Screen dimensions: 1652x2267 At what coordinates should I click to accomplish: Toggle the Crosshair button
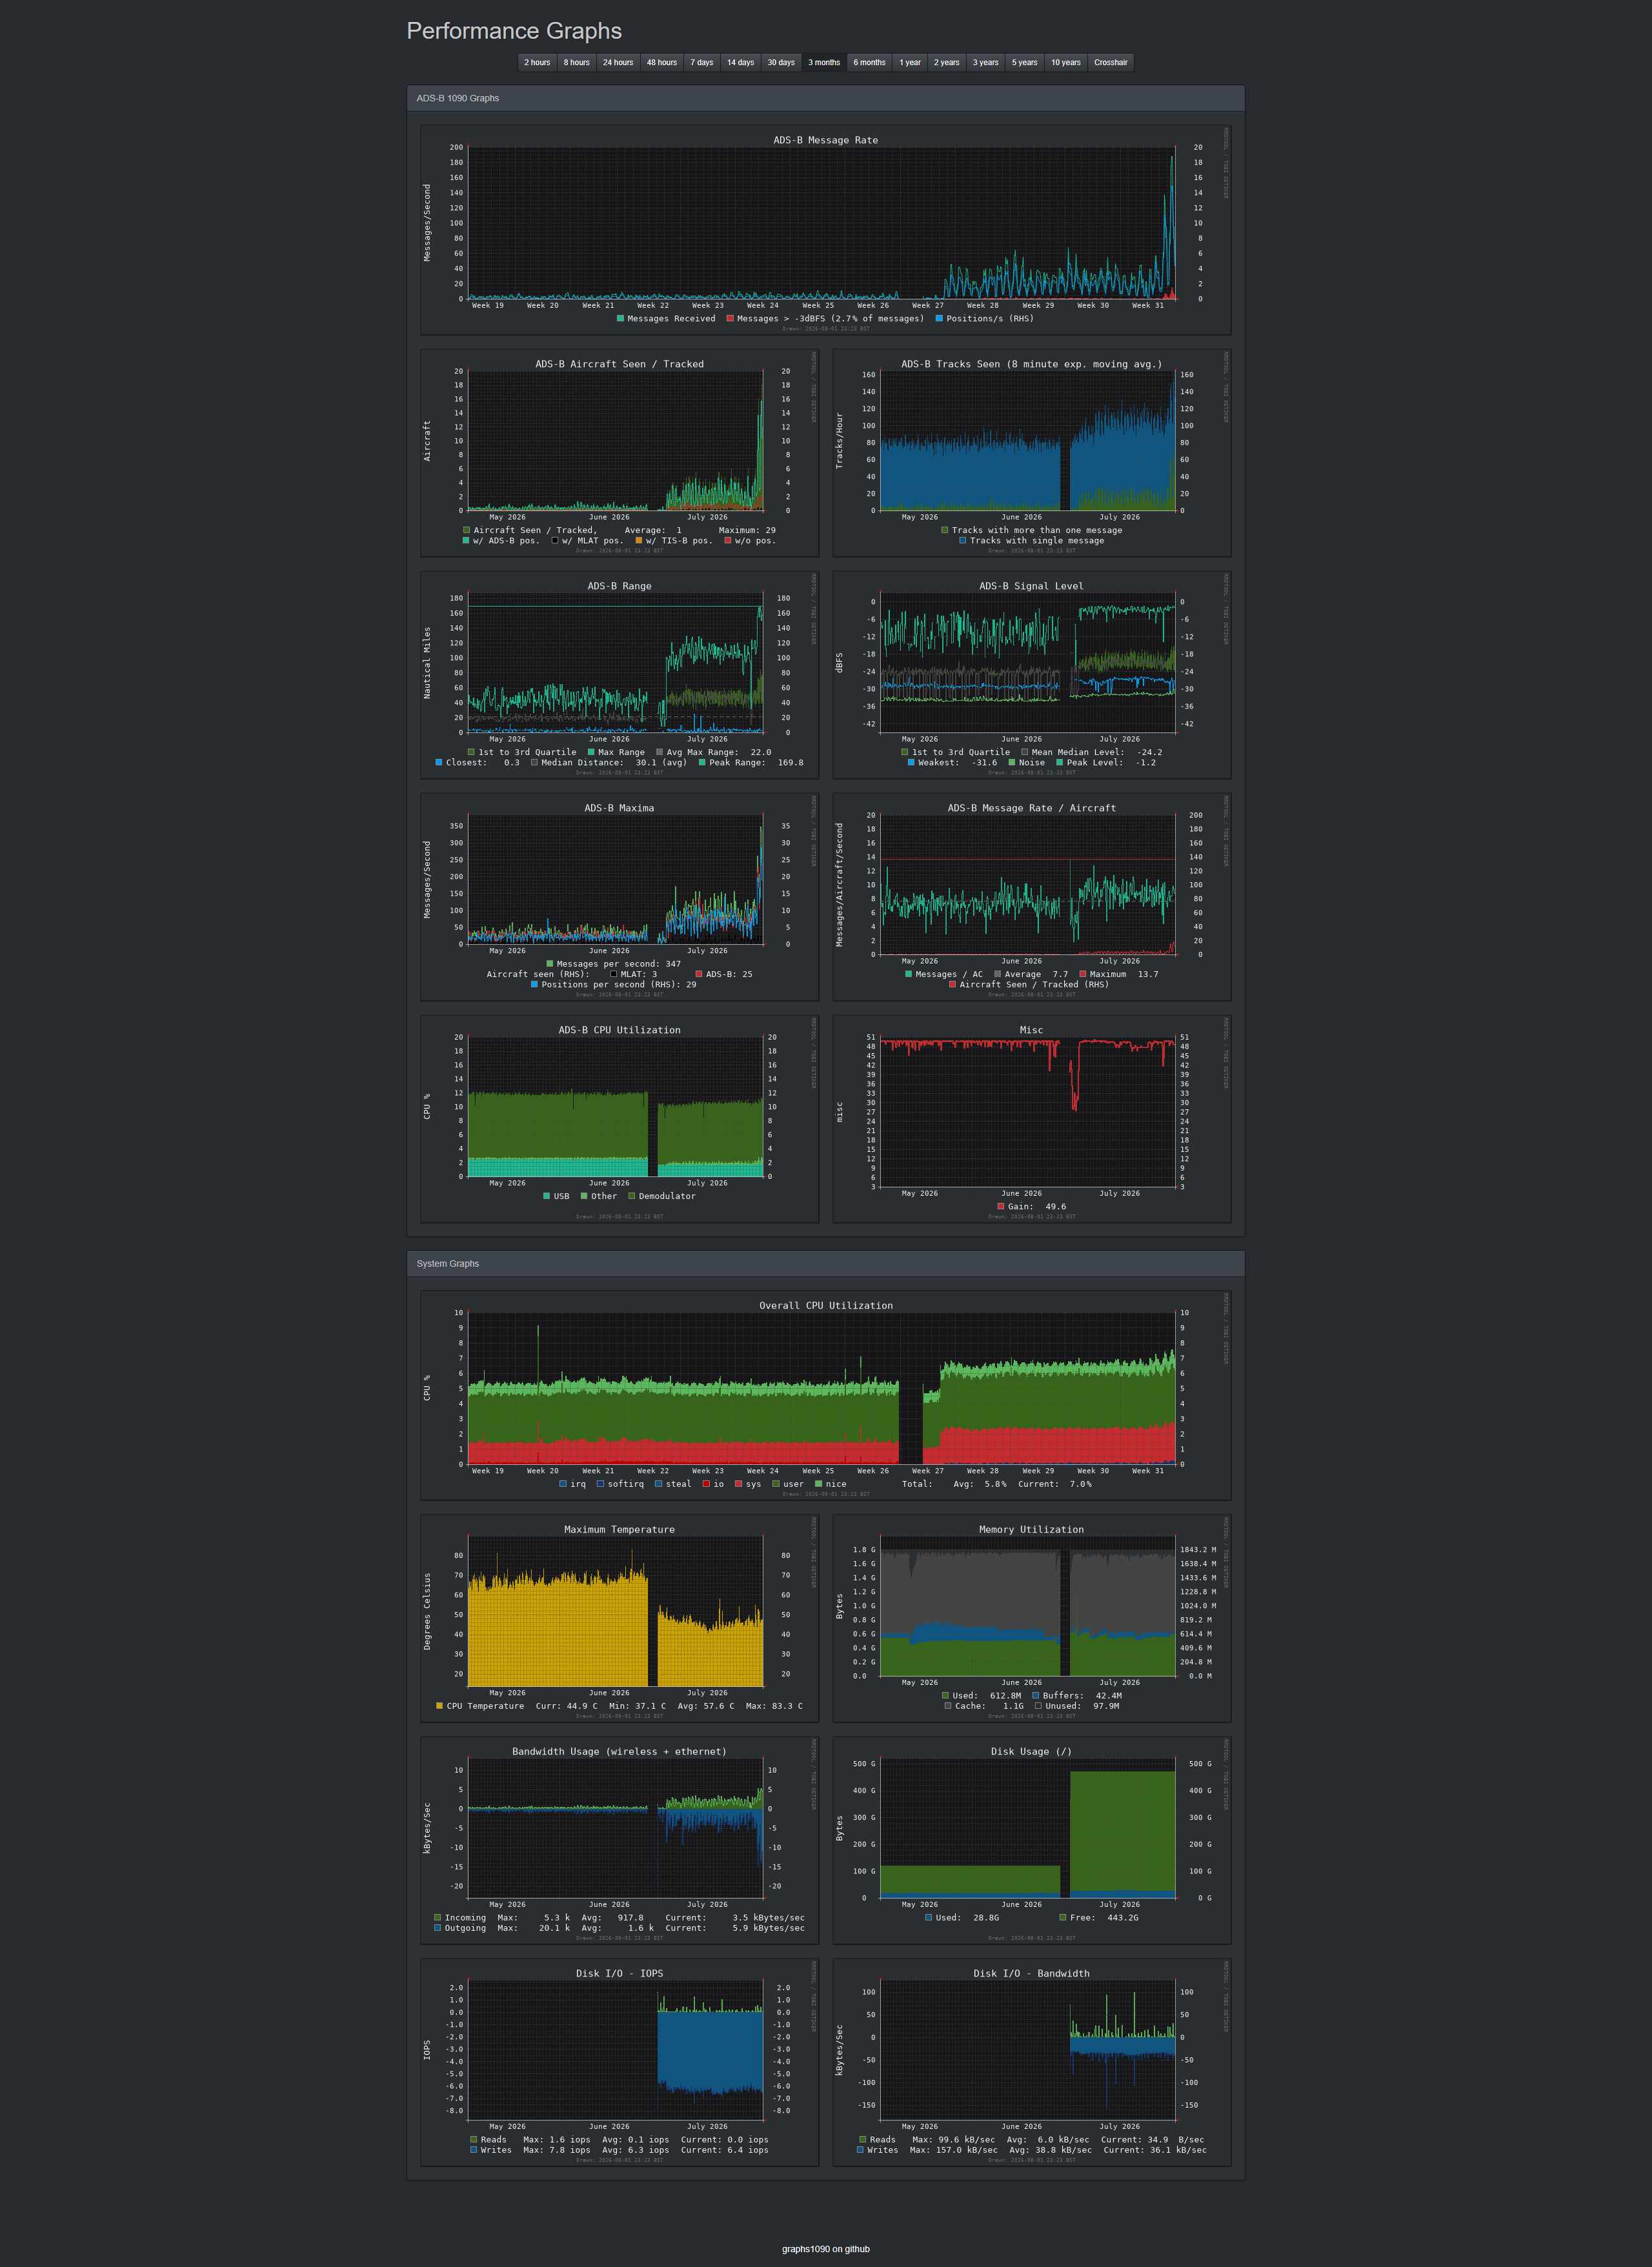(x=1110, y=62)
